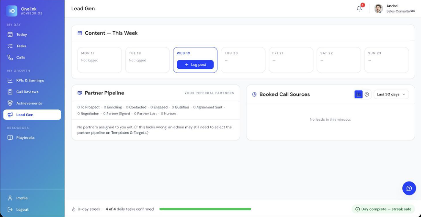421x217 pixels.
Task: Click the Playbooks book icon
Action: 10,138
